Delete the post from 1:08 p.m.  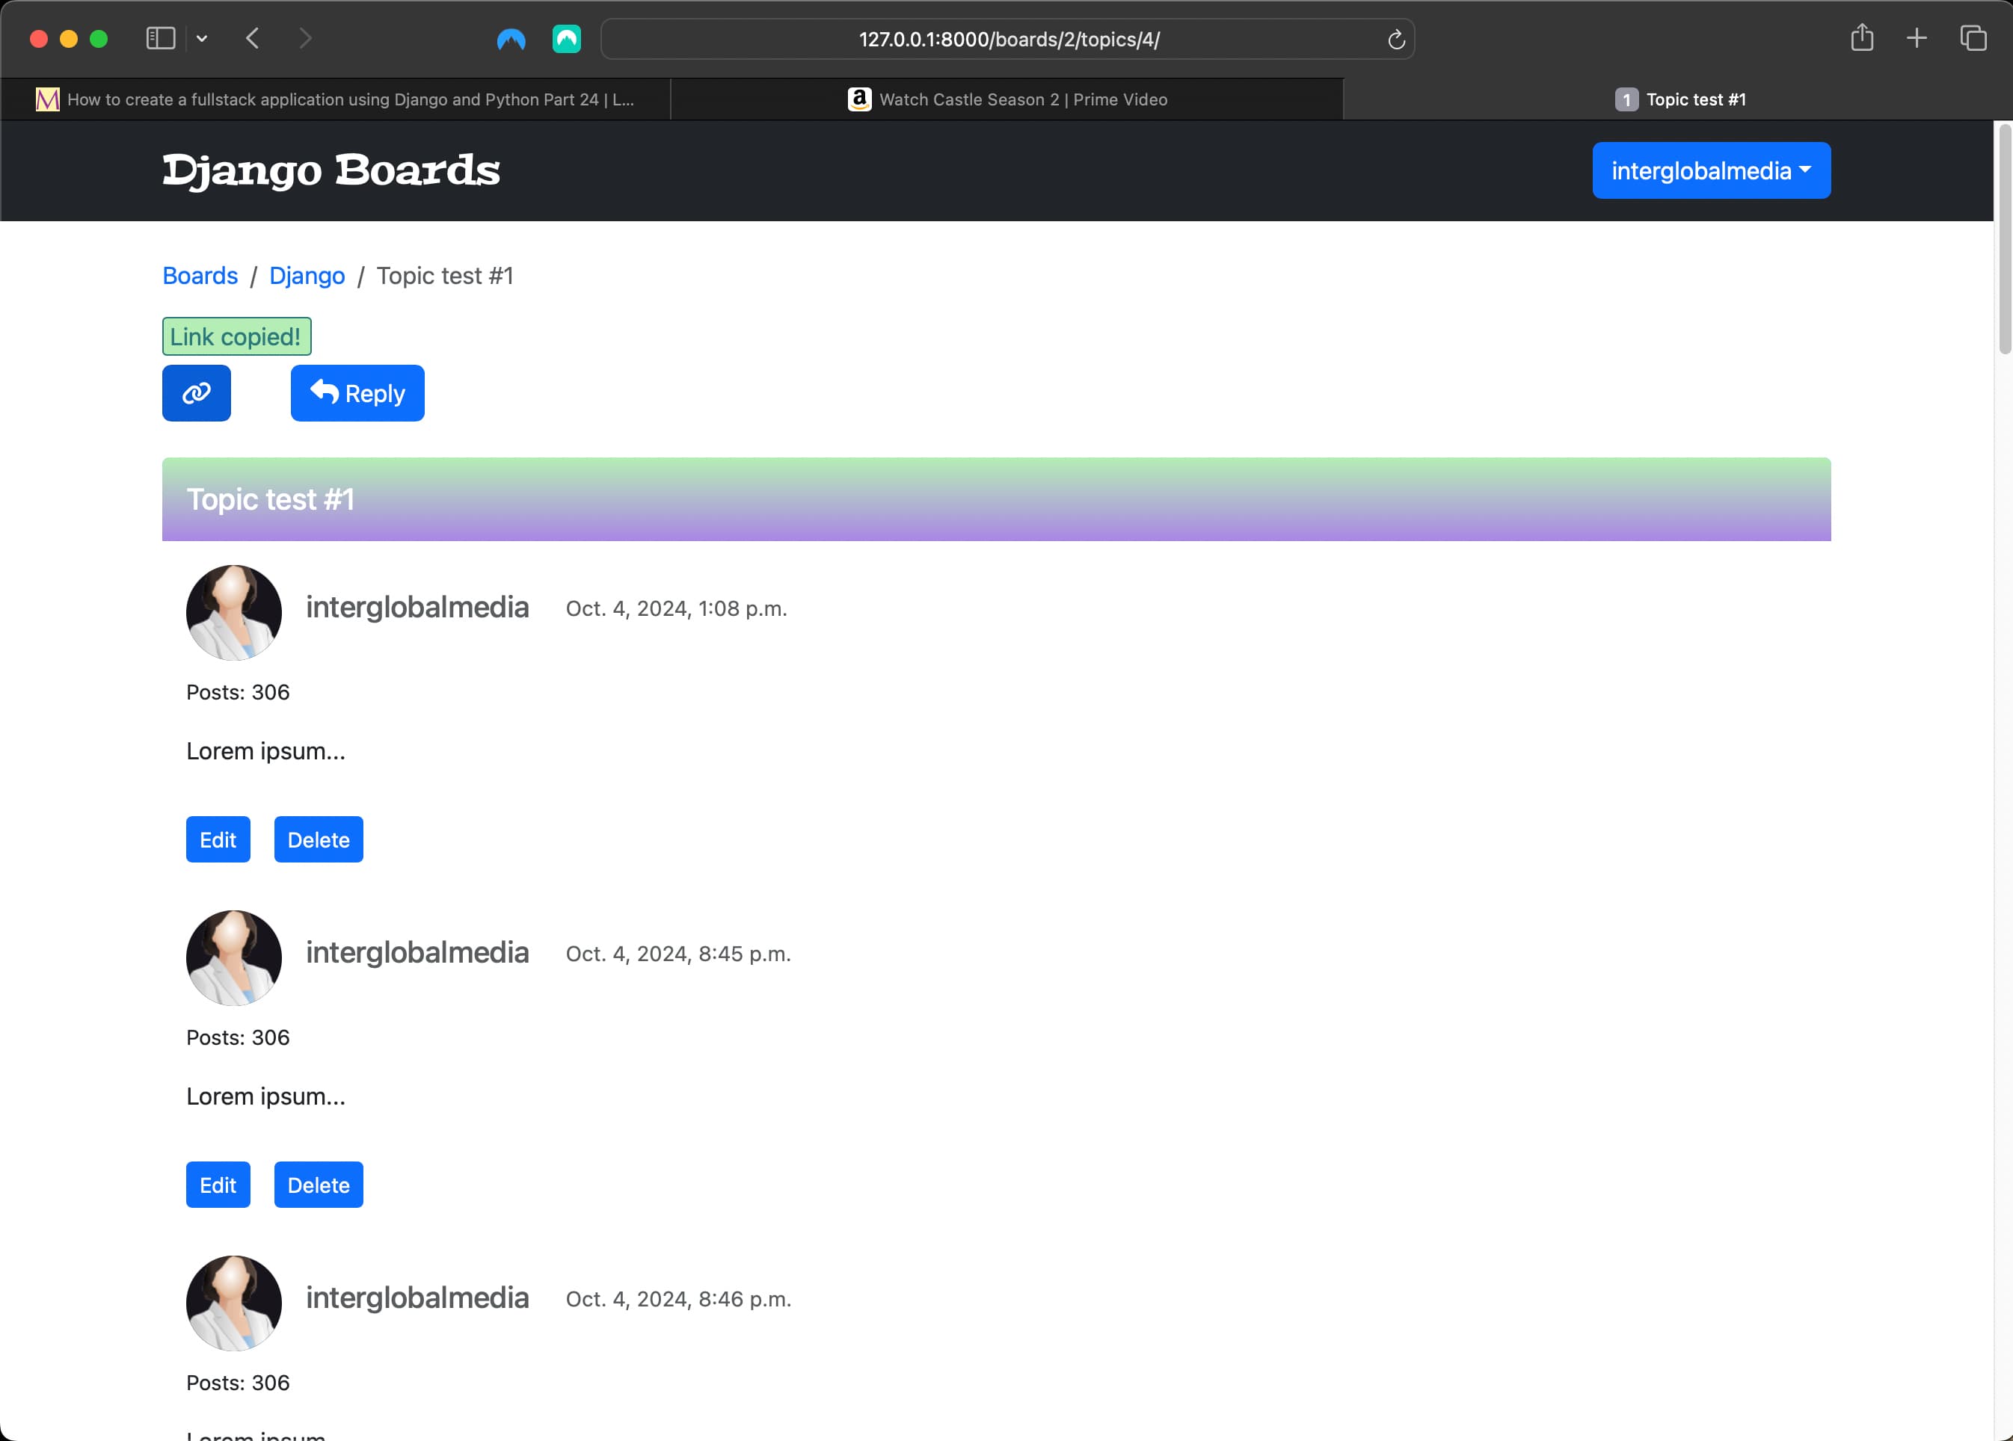(319, 839)
